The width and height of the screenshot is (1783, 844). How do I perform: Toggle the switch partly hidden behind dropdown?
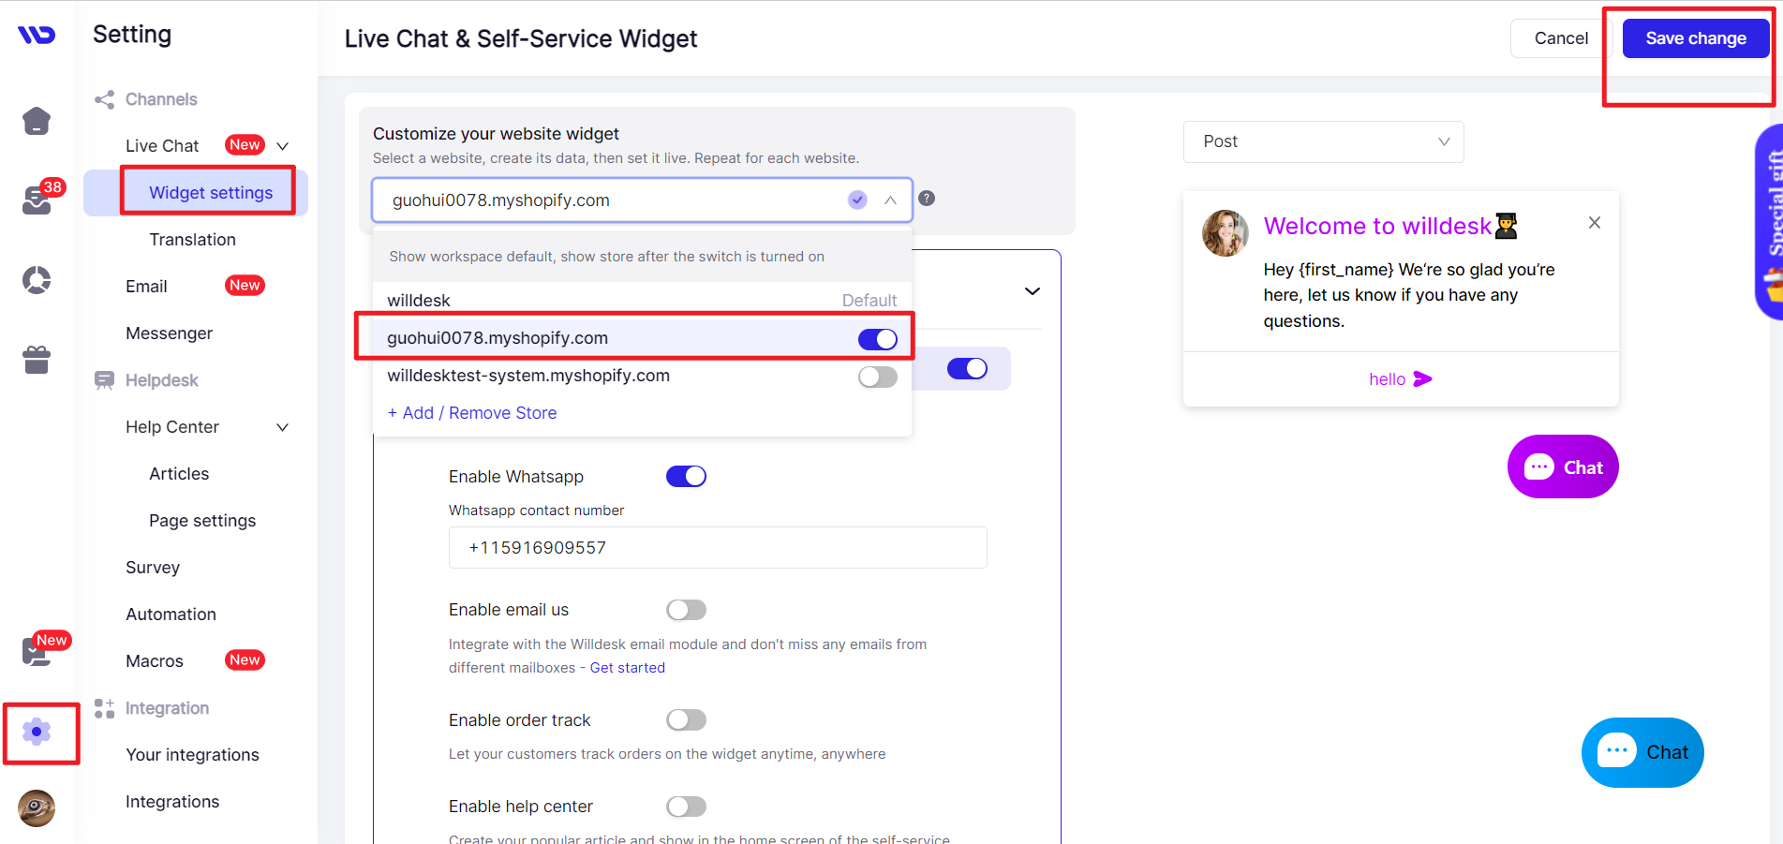pyautogui.click(x=967, y=368)
